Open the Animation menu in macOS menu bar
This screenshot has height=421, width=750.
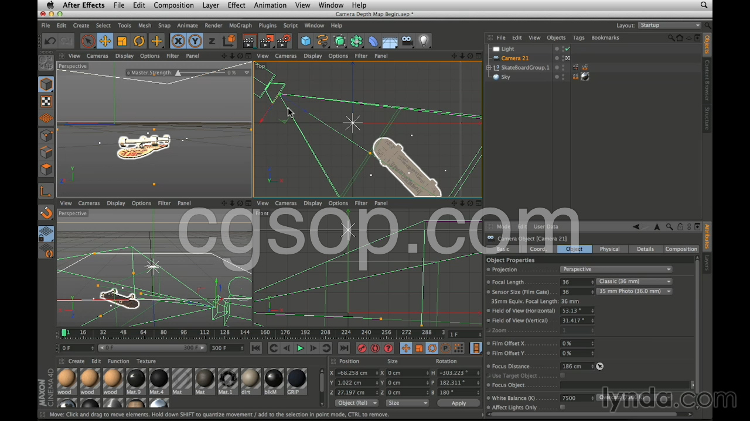pyautogui.click(x=270, y=5)
